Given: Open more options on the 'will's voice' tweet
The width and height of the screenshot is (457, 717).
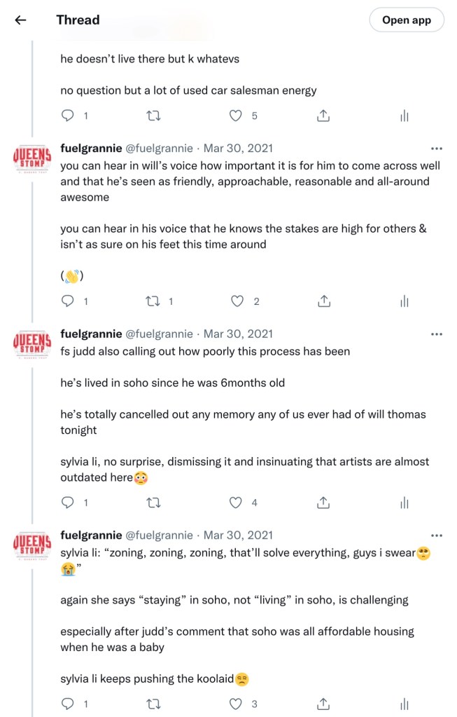Looking at the screenshot, I should click(x=437, y=149).
